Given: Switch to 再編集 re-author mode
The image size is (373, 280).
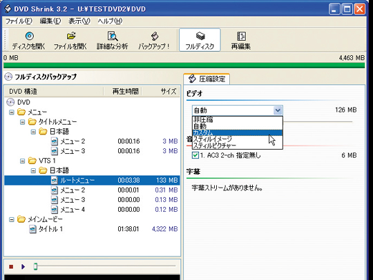Looking at the screenshot, I should [241, 40].
